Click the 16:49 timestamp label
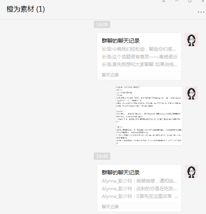The image size is (206, 214). (x=102, y=156)
